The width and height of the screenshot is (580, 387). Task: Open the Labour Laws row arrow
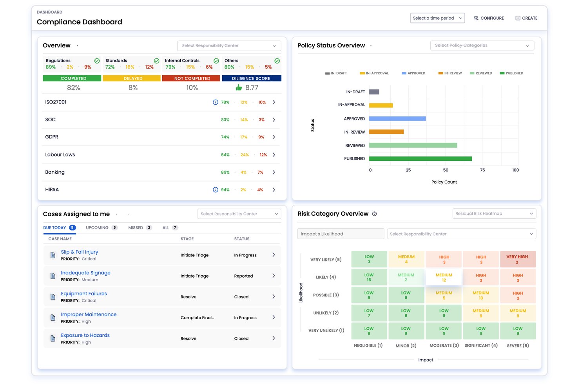click(274, 155)
